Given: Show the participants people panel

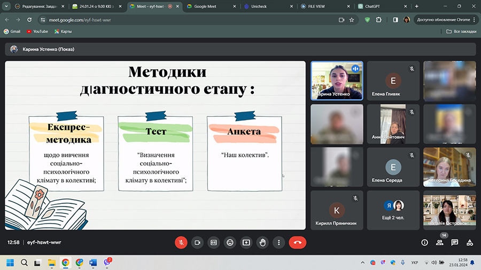Looking at the screenshot, I should (440, 242).
